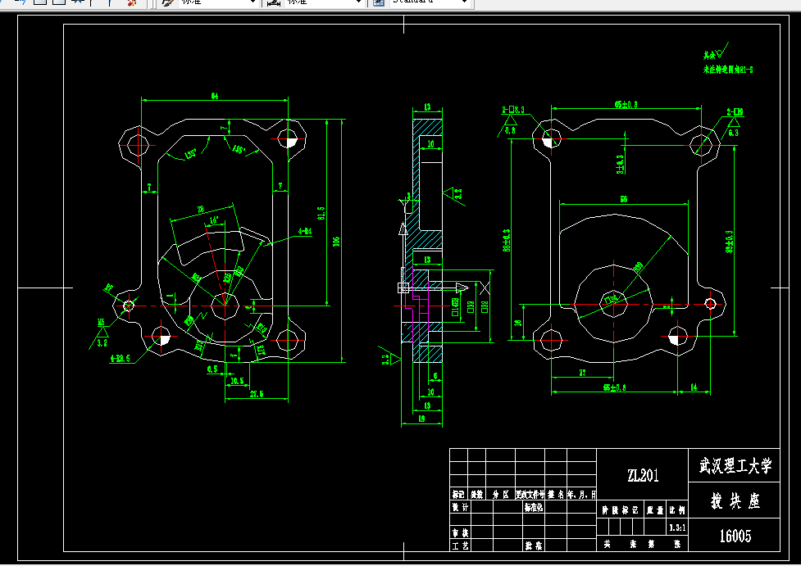
Task: Select the 27 dimension in right view
Action: 582,373
